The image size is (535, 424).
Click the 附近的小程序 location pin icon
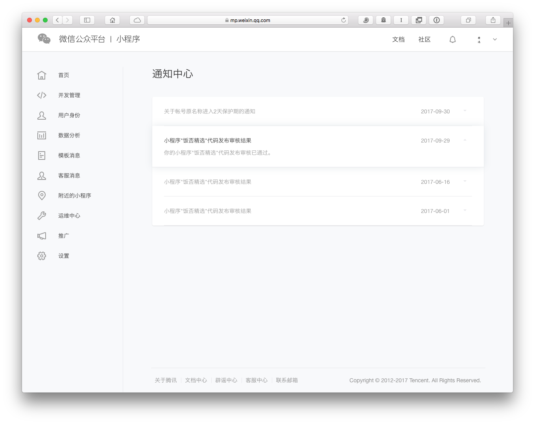pyautogui.click(x=42, y=196)
